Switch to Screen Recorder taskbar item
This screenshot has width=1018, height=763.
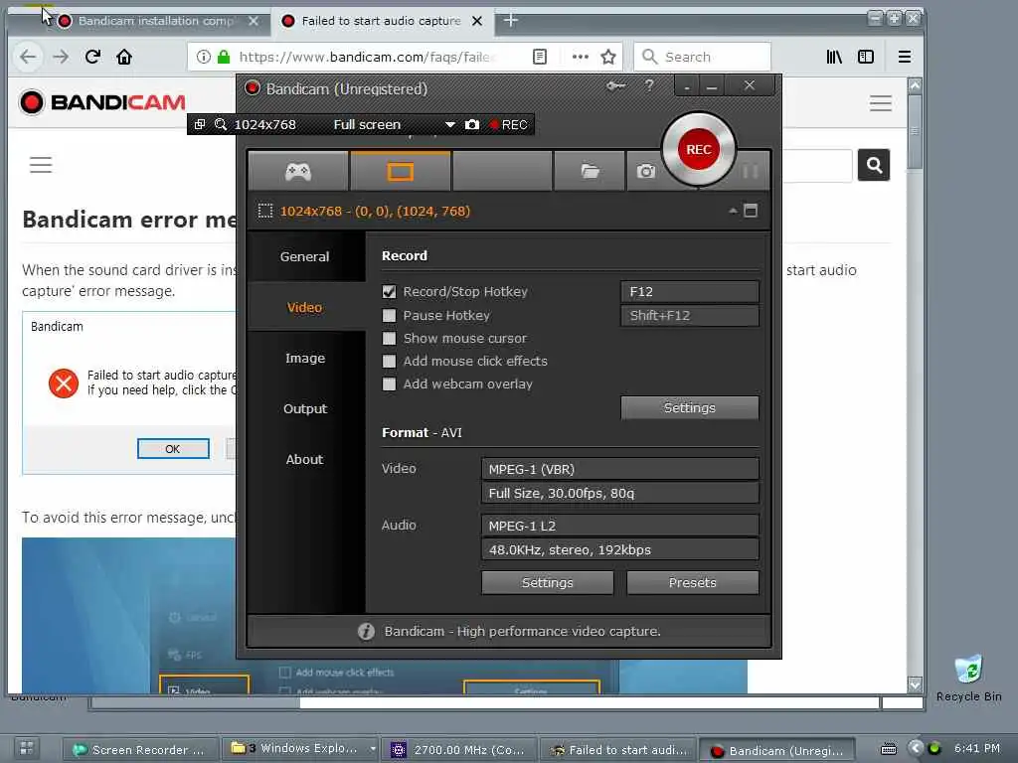click(140, 749)
